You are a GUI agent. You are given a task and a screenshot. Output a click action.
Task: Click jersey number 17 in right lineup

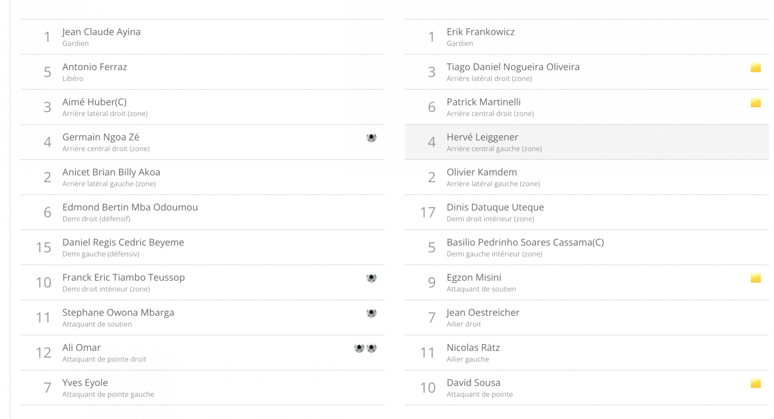428,213
